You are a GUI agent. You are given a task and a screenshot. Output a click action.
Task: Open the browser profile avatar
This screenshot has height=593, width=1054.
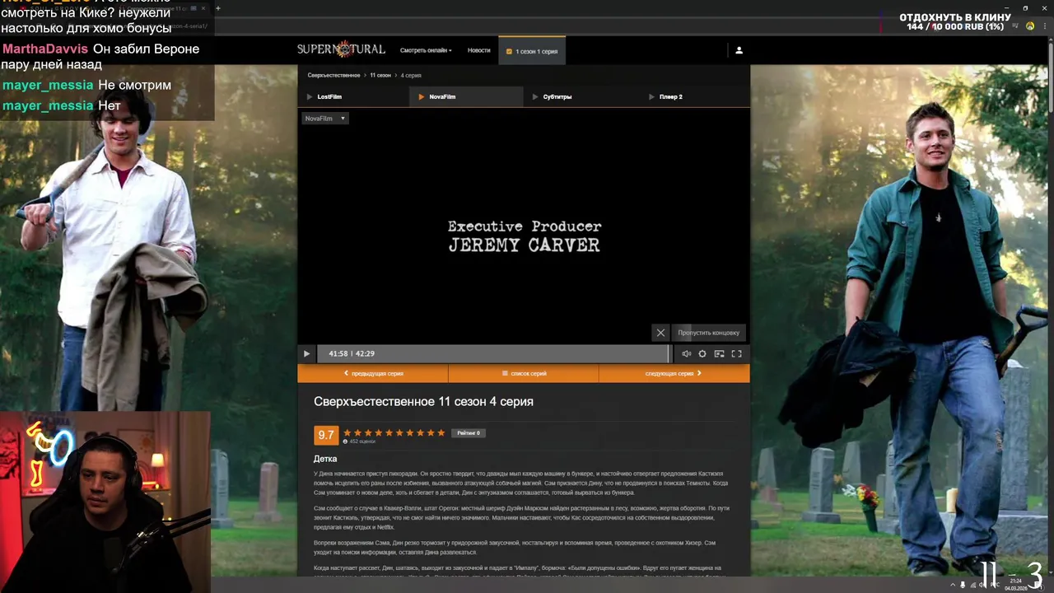pos(1029,26)
